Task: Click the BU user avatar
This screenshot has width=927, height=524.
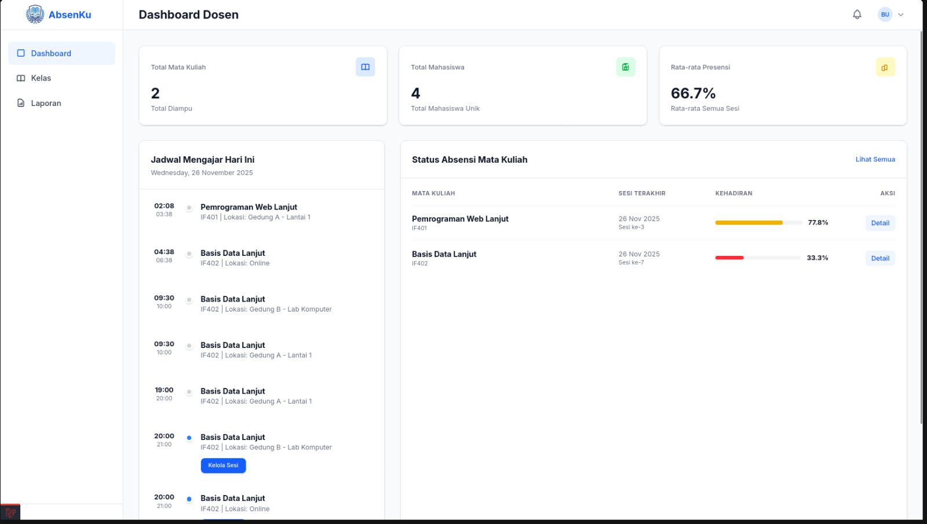Action: [885, 14]
